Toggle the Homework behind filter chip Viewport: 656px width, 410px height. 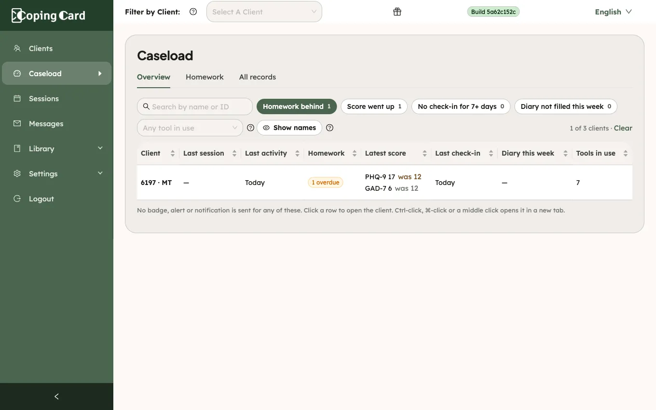[x=297, y=106]
